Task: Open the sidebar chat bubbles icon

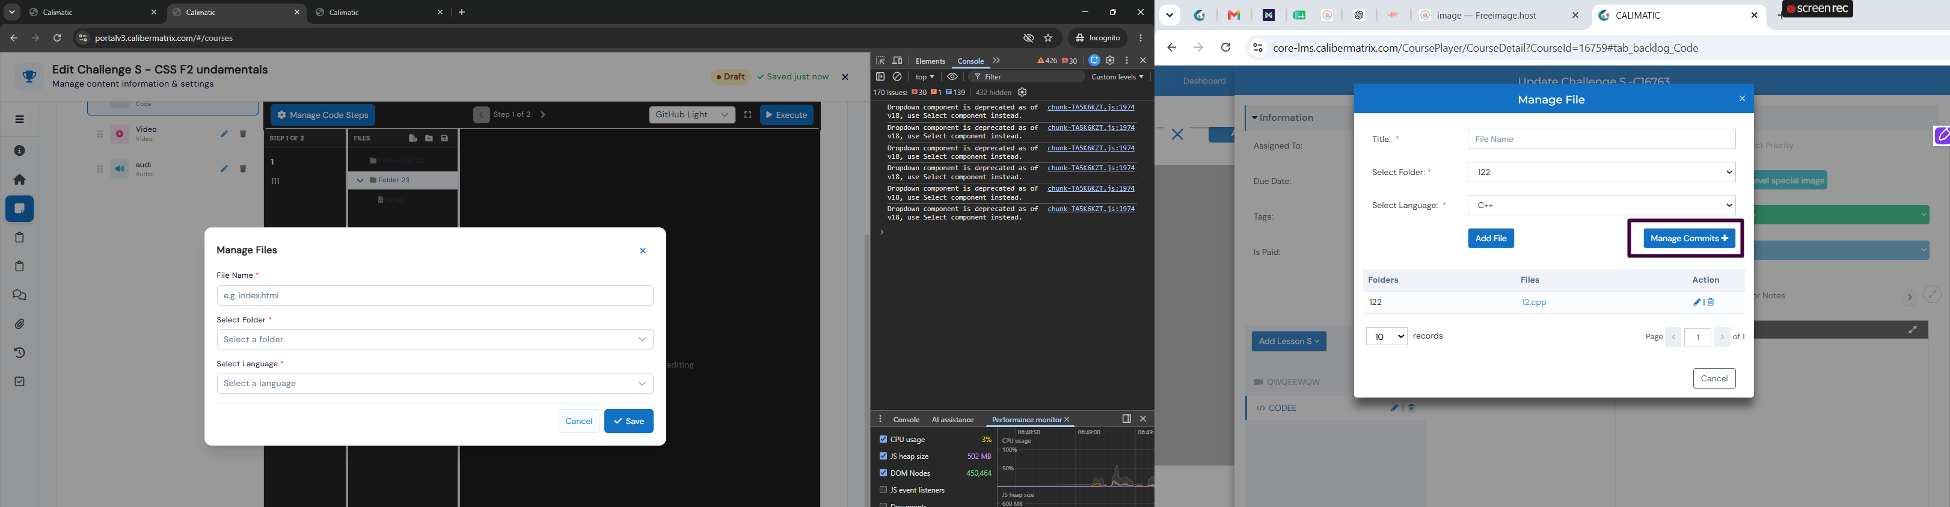Action: click(20, 295)
